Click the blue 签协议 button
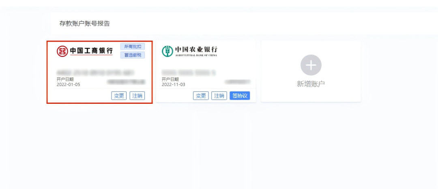This screenshot has height=189, width=438. click(x=240, y=96)
